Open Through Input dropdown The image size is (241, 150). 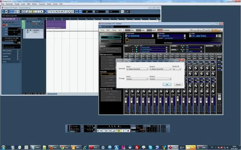pos(137,79)
